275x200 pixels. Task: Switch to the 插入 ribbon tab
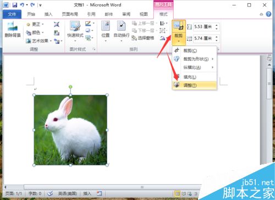coord(48,14)
